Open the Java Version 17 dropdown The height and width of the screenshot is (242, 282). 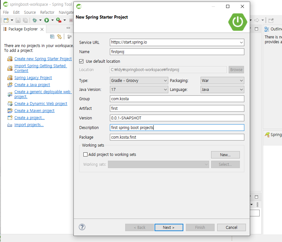tap(139, 90)
